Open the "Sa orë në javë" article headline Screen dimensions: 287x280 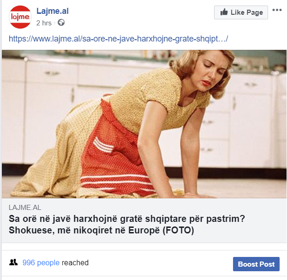(127, 219)
